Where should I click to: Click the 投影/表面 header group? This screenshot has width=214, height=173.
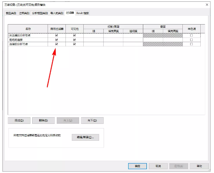click(113, 27)
